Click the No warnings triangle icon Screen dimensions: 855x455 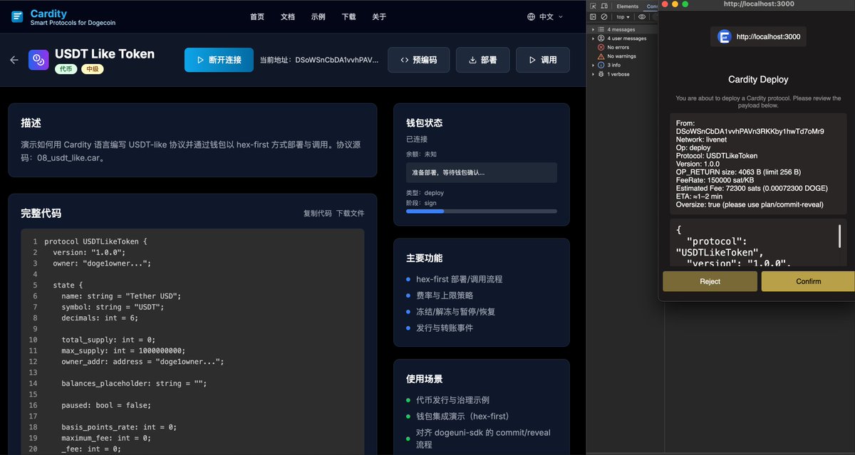click(601, 56)
